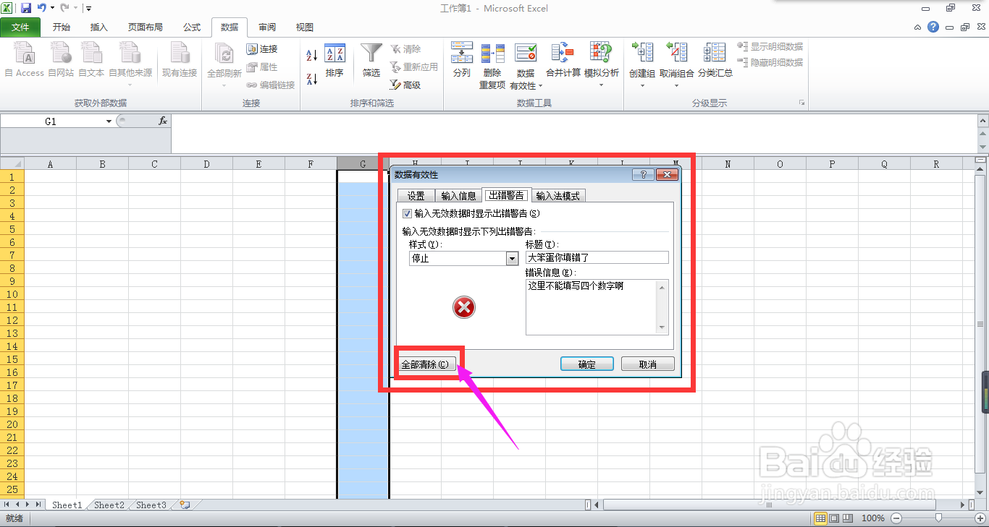The height and width of the screenshot is (527, 989).
Task: Switch to the Sheet2 worksheet
Action: (x=108, y=505)
